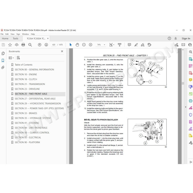The image size is (193, 193).
Task: Zoom in with plus button
Action: (x=91, y=45)
